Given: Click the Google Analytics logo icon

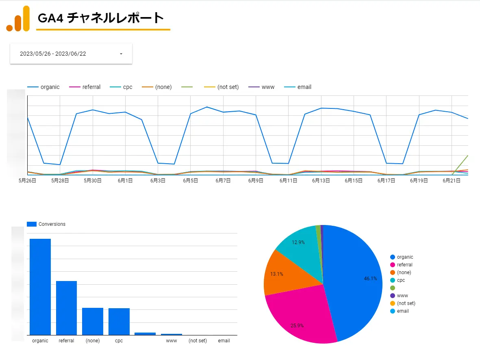Looking at the screenshot, I should tap(18, 19).
